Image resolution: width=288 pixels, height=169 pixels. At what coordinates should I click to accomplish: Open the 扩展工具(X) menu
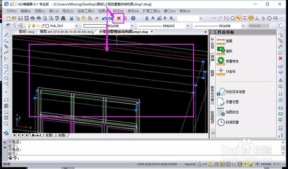tap(151, 11)
